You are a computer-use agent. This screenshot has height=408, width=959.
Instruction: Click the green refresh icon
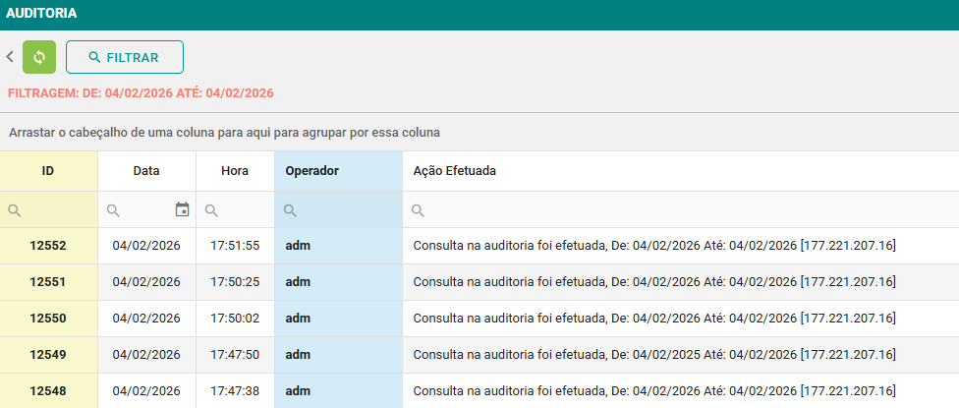(x=39, y=57)
